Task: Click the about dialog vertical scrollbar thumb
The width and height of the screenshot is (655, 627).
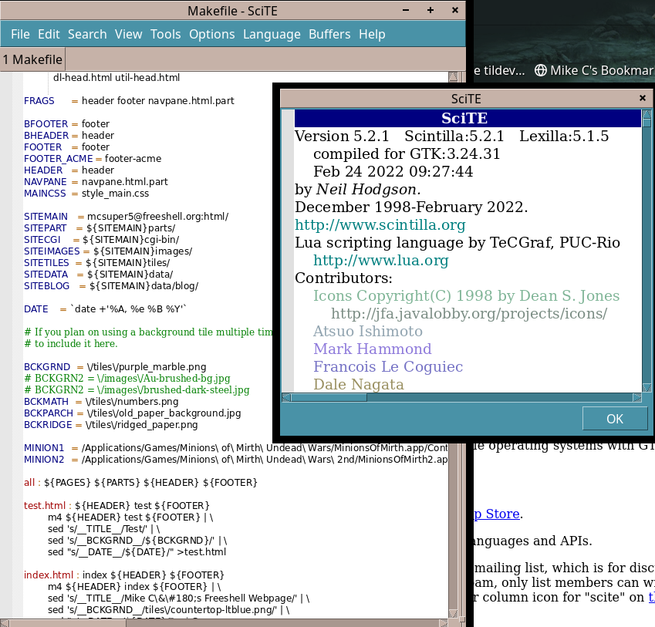Action: (647, 122)
